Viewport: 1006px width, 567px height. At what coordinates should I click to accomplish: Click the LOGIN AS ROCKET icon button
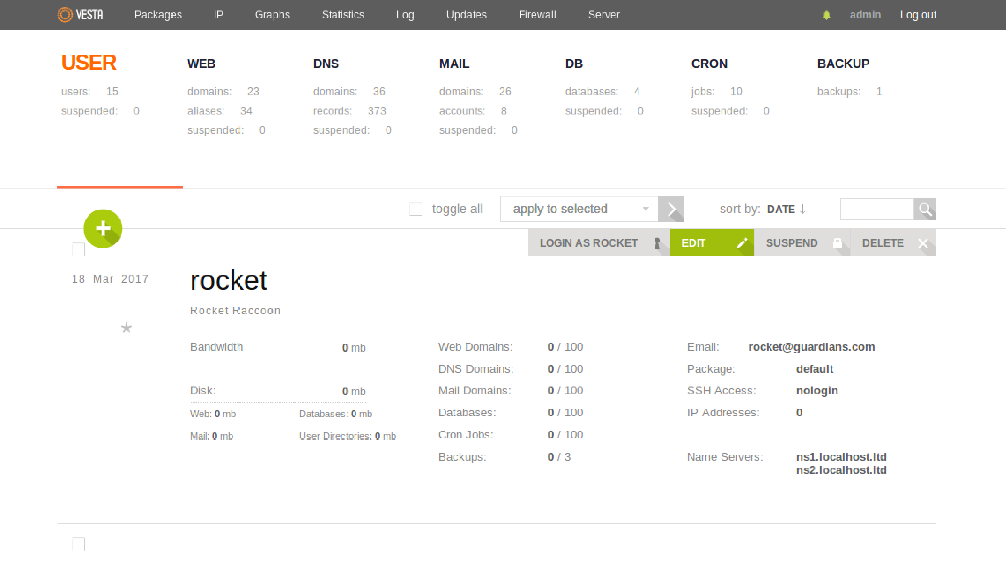(656, 242)
